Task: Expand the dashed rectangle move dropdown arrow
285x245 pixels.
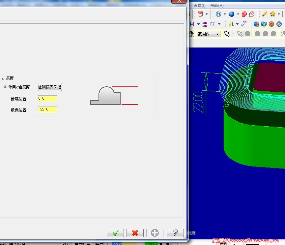Action: 219,24
